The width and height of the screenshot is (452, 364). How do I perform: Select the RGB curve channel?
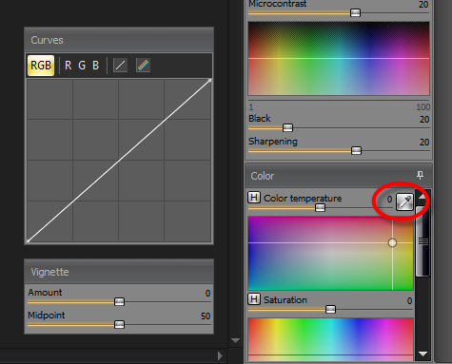pos(41,66)
